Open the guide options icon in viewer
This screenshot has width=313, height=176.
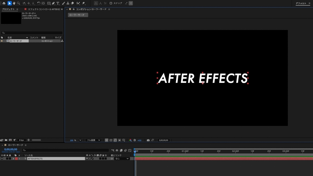click(x=123, y=140)
